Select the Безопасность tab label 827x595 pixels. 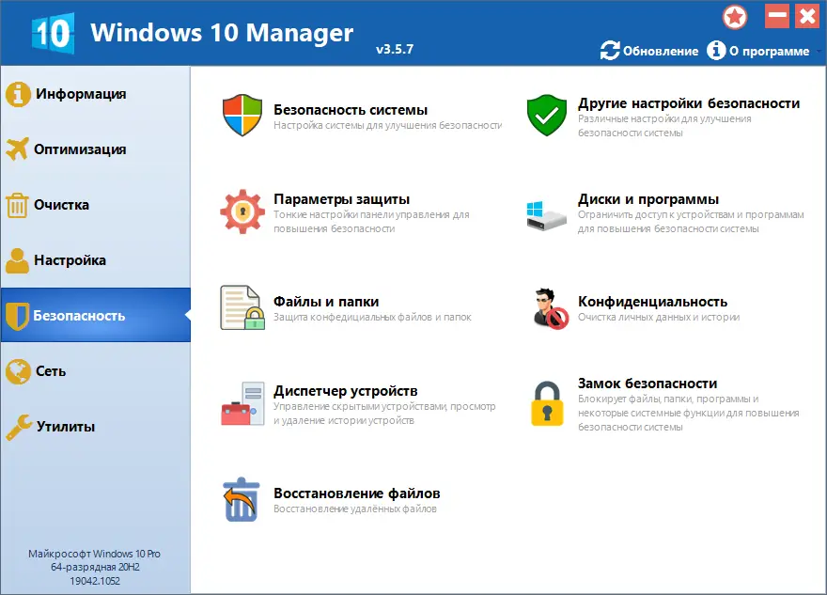pyautogui.click(x=79, y=316)
